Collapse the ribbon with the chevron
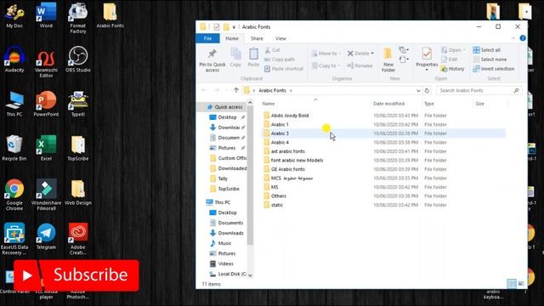 coord(513,38)
